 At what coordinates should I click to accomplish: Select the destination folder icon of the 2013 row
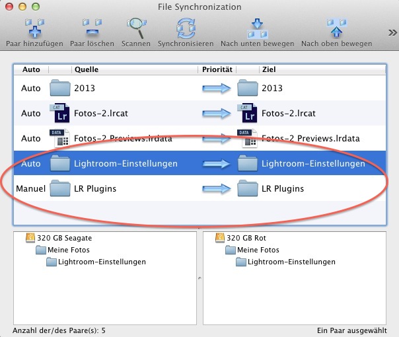[248, 88]
